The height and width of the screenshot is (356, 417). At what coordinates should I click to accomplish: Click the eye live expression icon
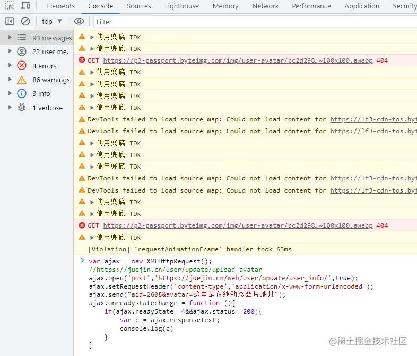coord(79,21)
